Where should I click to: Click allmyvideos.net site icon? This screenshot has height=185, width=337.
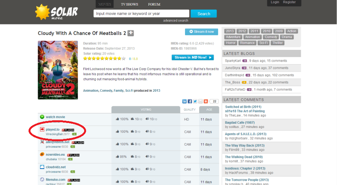[x=42, y=142]
